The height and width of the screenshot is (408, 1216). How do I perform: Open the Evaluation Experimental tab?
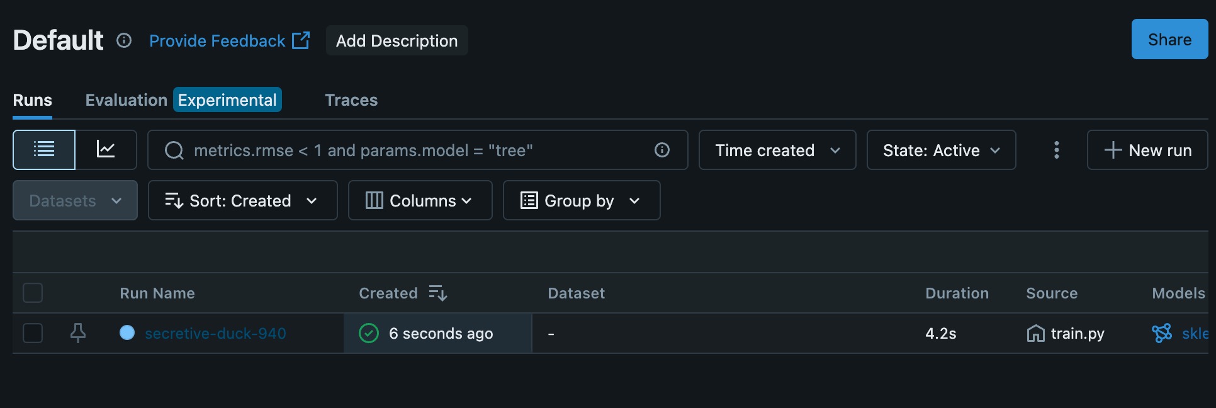[183, 100]
